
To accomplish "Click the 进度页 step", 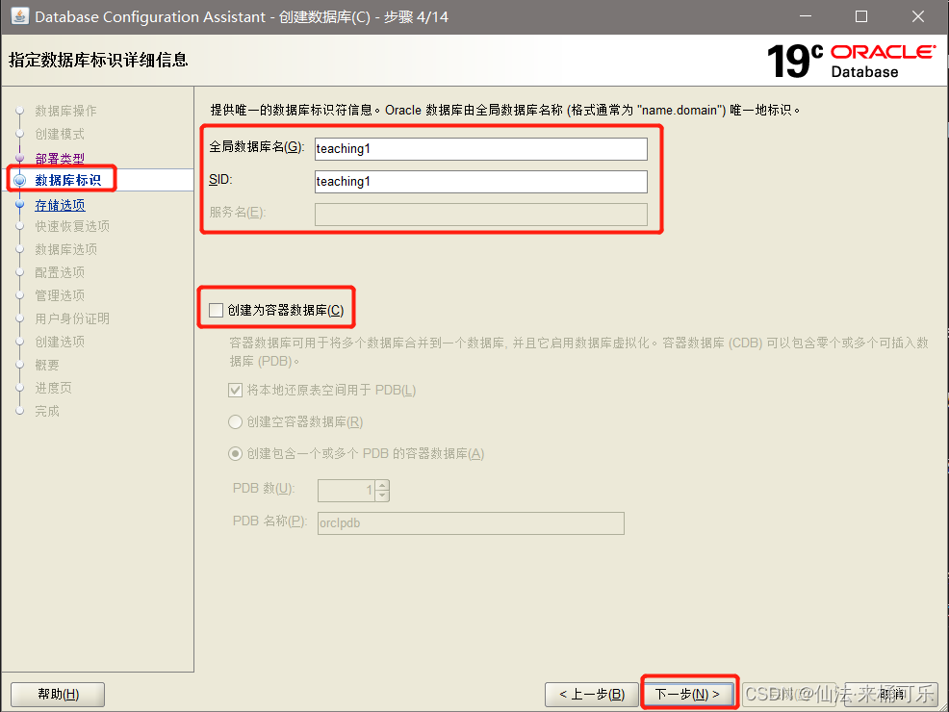I will click(x=53, y=388).
